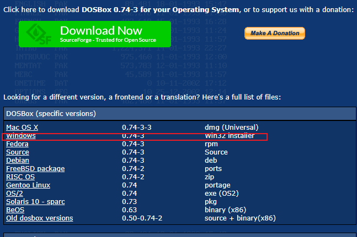Click the 'portage' file type text
Screen dimensions: 357x237
[217, 185]
